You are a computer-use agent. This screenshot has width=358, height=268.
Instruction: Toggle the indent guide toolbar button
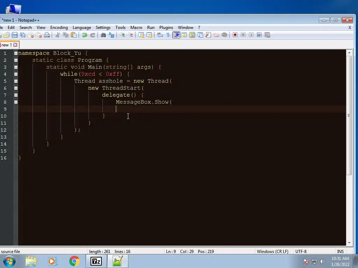coord(176,35)
